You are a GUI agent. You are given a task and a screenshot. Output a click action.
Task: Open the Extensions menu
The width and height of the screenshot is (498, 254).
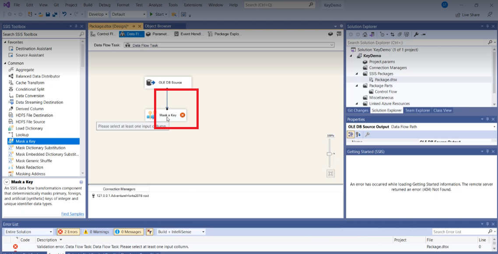[193, 5]
